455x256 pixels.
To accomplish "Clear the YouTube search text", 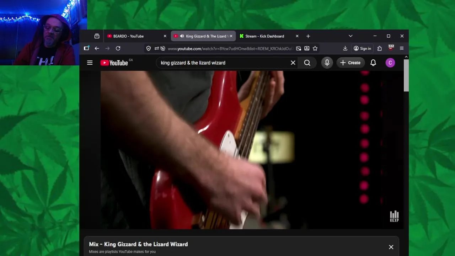I will point(293,63).
